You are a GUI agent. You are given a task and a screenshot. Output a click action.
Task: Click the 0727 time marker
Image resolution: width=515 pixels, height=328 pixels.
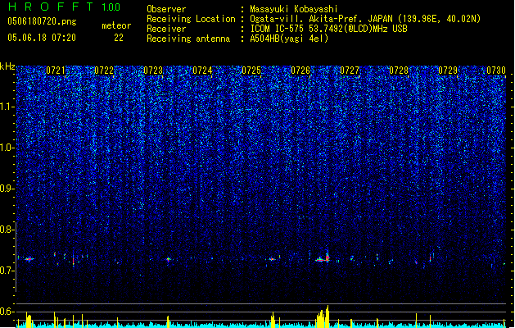pos(350,71)
